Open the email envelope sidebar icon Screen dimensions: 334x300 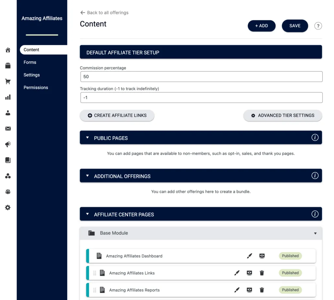point(8,128)
